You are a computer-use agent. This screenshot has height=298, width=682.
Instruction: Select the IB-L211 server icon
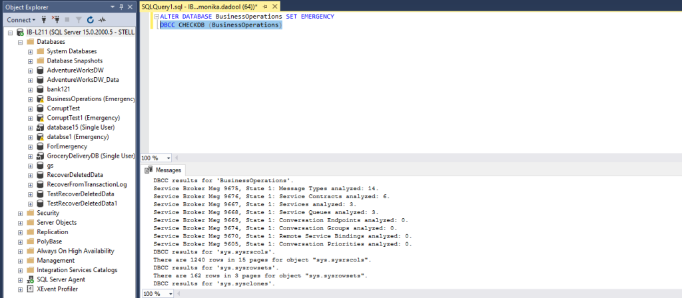(20, 32)
